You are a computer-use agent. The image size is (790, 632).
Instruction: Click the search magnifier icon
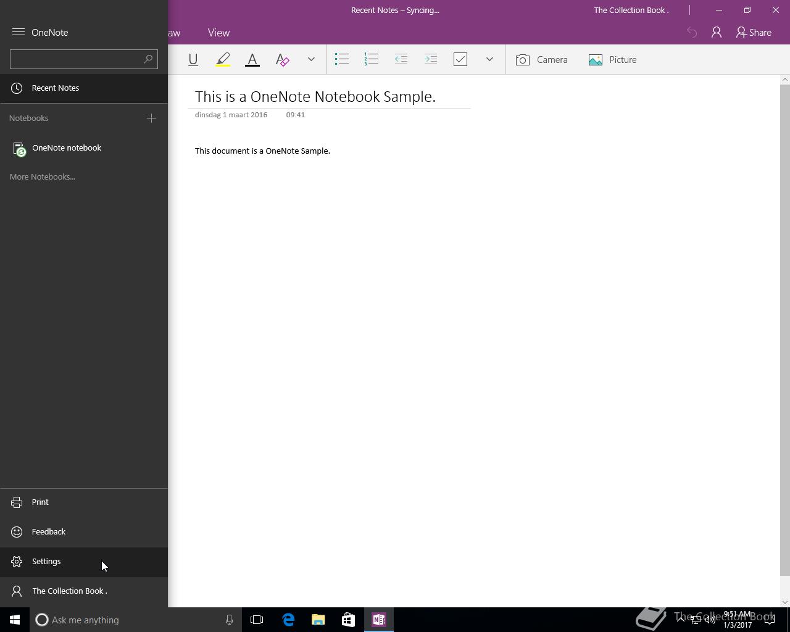pyautogui.click(x=148, y=59)
